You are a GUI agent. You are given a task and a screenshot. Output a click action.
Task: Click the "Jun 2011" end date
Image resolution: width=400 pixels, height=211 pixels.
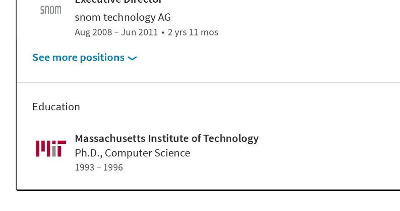(139, 32)
